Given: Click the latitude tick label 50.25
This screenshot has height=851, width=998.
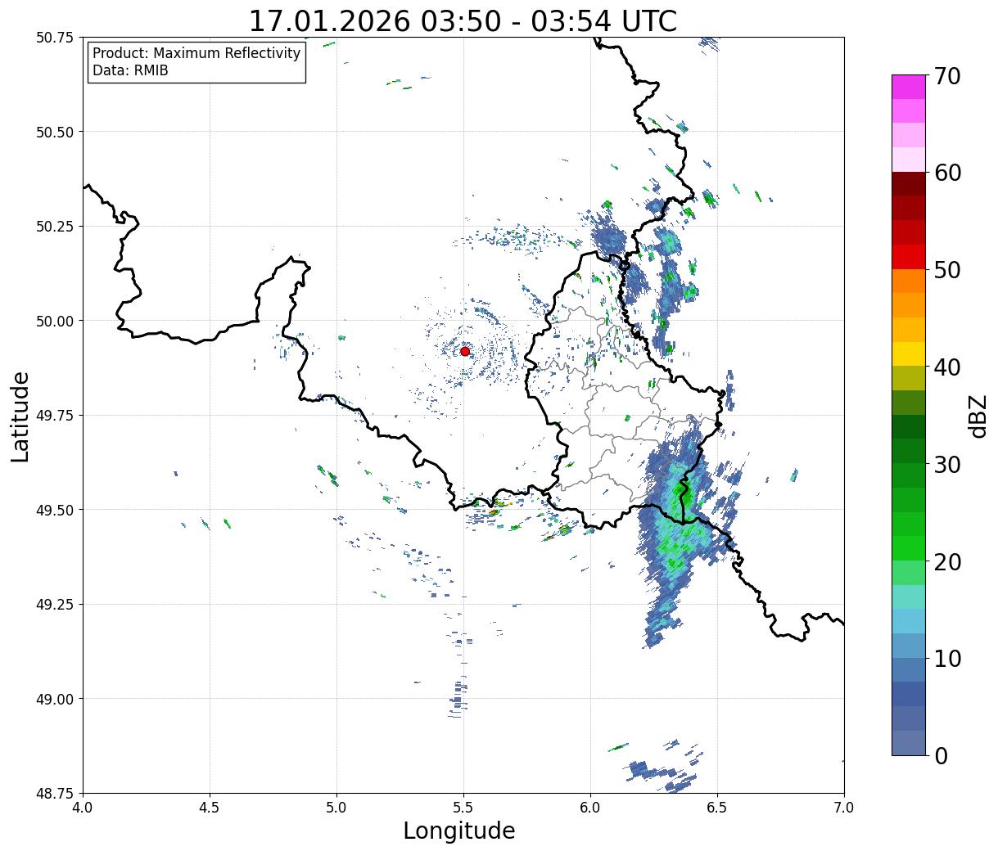Looking at the screenshot, I should click(x=54, y=227).
